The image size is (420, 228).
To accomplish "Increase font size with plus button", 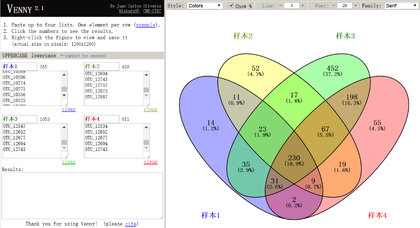I will (x=355, y=5).
